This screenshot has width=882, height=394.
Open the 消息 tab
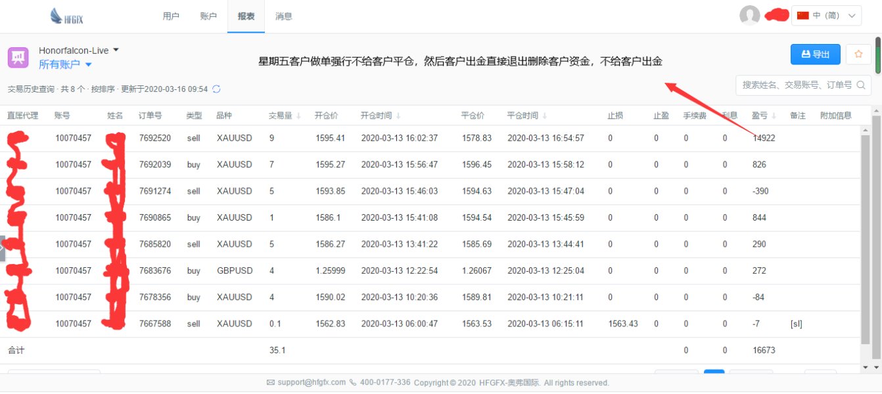tap(284, 16)
